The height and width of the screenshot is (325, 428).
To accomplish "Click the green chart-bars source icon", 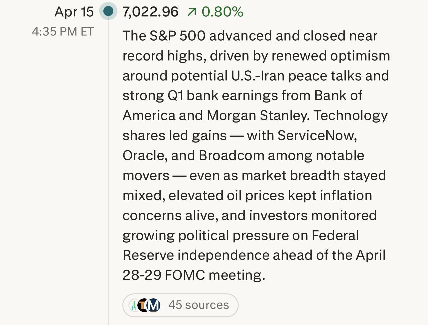I will [134, 305].
